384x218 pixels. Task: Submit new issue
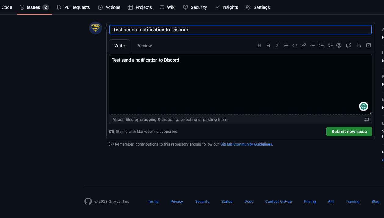tap(349, 131)
